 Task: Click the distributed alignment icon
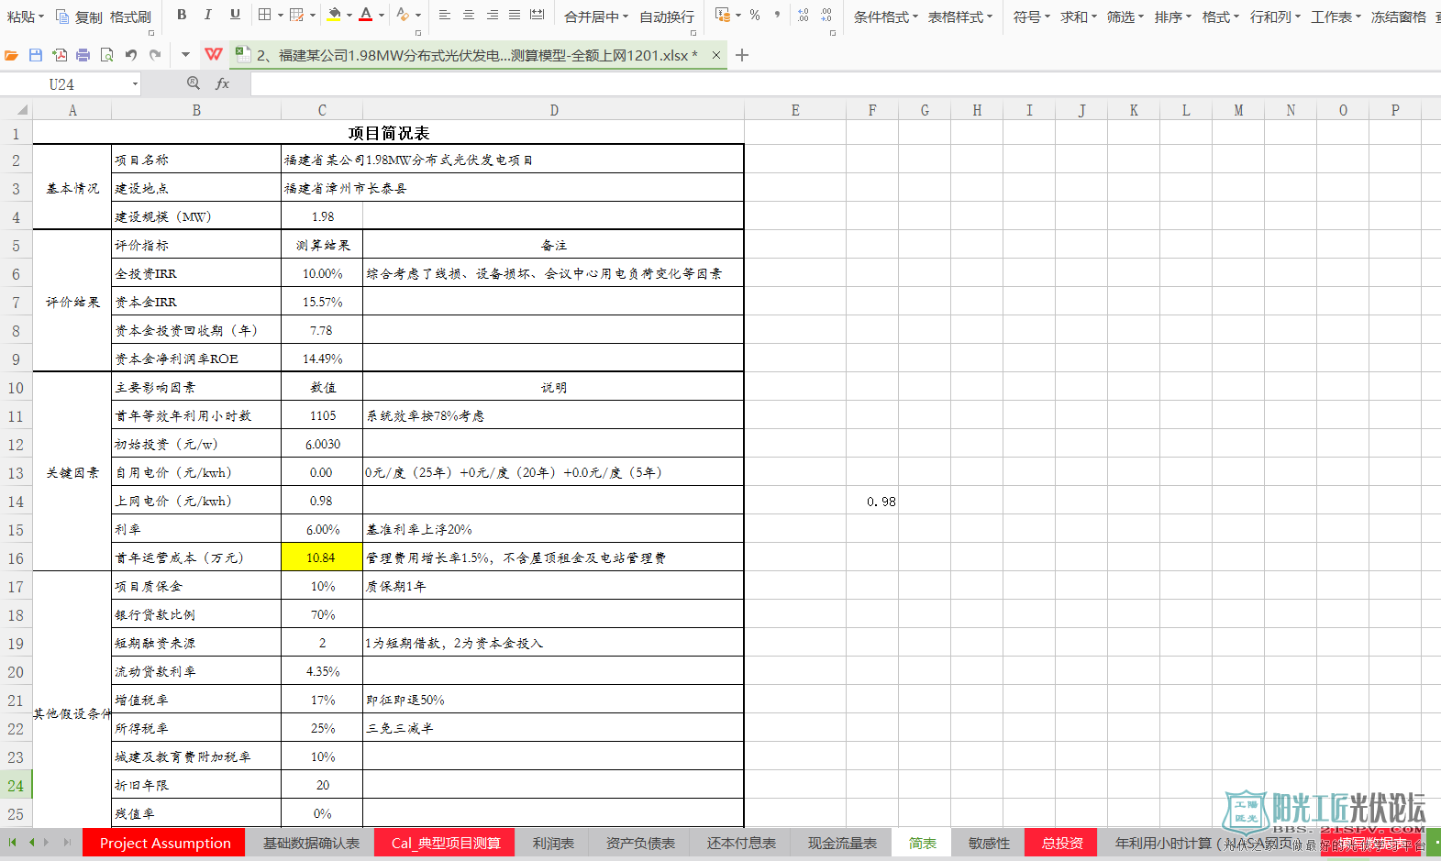[x=538, y=15]
